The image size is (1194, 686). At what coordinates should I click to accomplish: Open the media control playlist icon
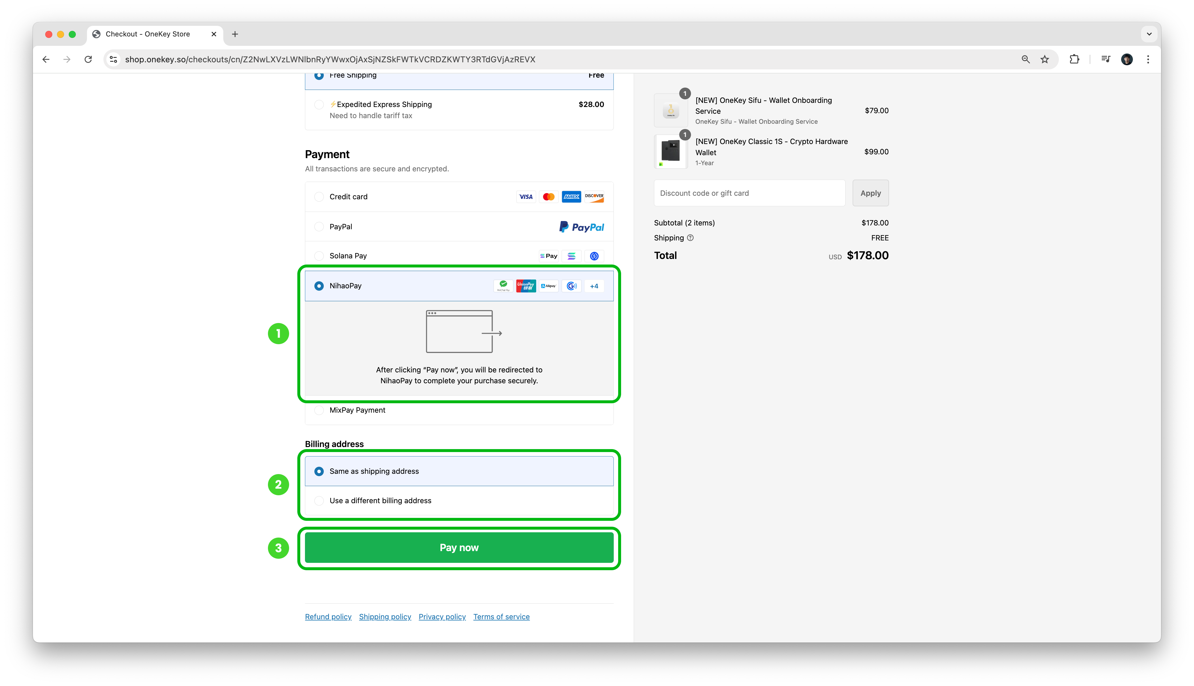point(1106,59)
